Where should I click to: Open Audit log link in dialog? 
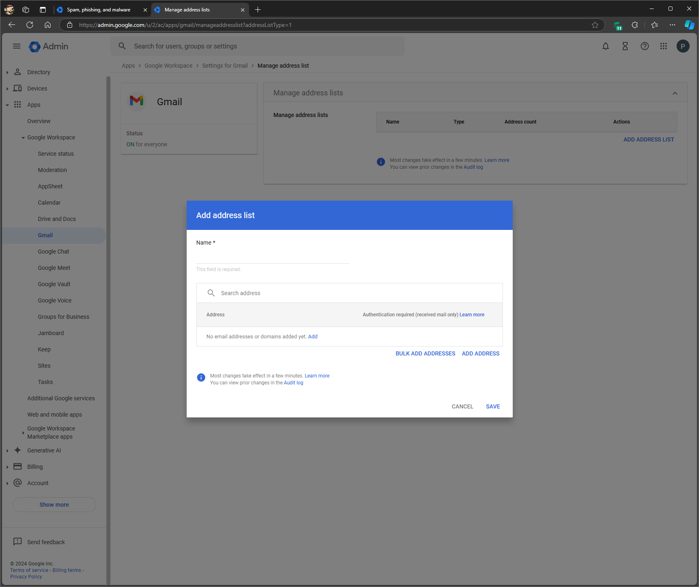pos(293,383)
